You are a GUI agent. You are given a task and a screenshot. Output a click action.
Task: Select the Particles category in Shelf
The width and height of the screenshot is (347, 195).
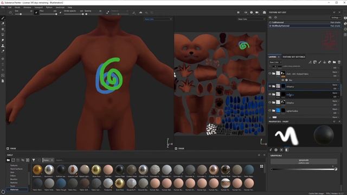pyautogui.click(x=14, y=183)
